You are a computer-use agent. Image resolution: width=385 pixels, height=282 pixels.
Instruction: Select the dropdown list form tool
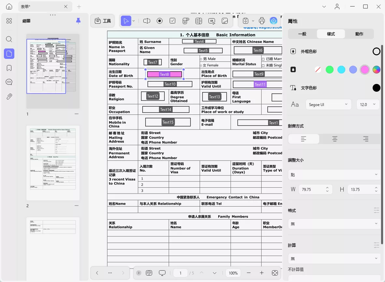[x=186, y=21]
